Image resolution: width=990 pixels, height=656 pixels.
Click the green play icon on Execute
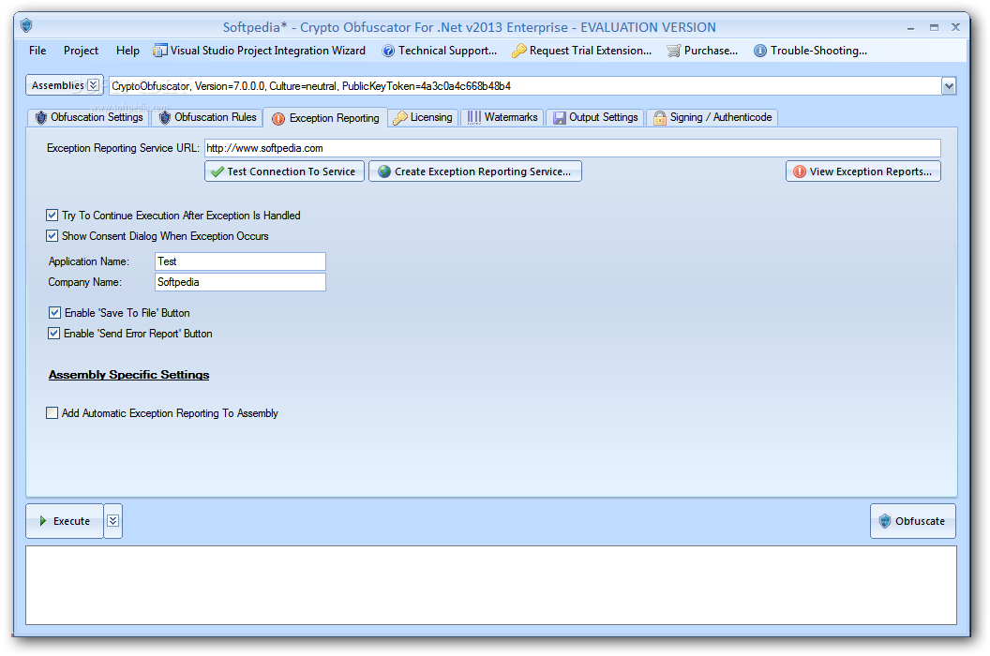(43, 521)
